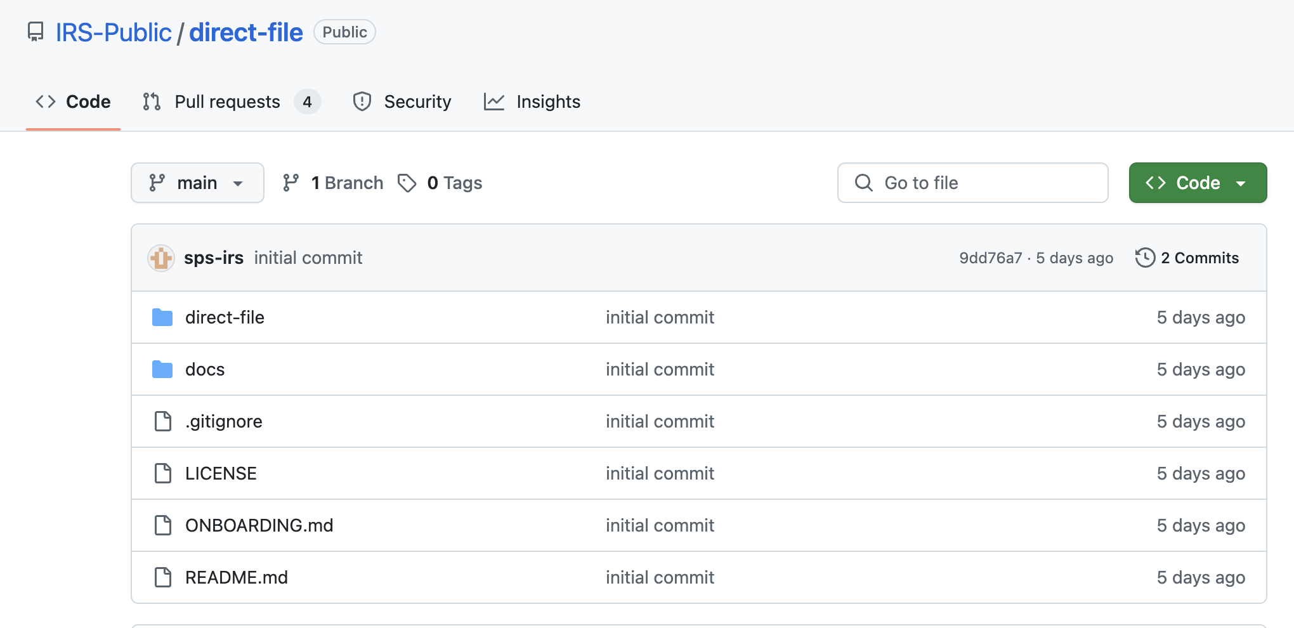Open initial commit message in direct-file row
Image resolution: width=1294 pixels, height=628 pixels.
(x=660, y=317)
